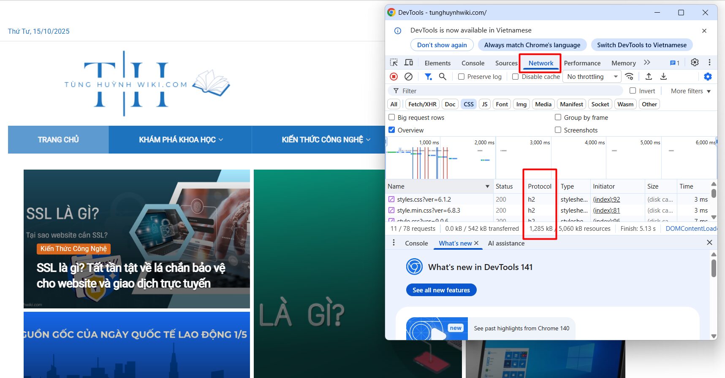Toggle the device toolbar icon
This screenshot has width=725, height=378.
tap(409, 63)
